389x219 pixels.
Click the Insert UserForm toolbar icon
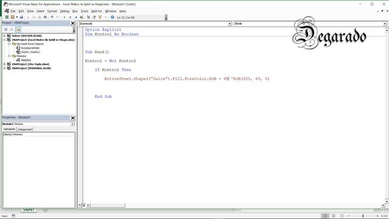point(12,17)
